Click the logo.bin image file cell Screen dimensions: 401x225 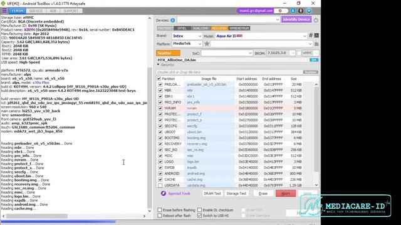click(209, 162)
